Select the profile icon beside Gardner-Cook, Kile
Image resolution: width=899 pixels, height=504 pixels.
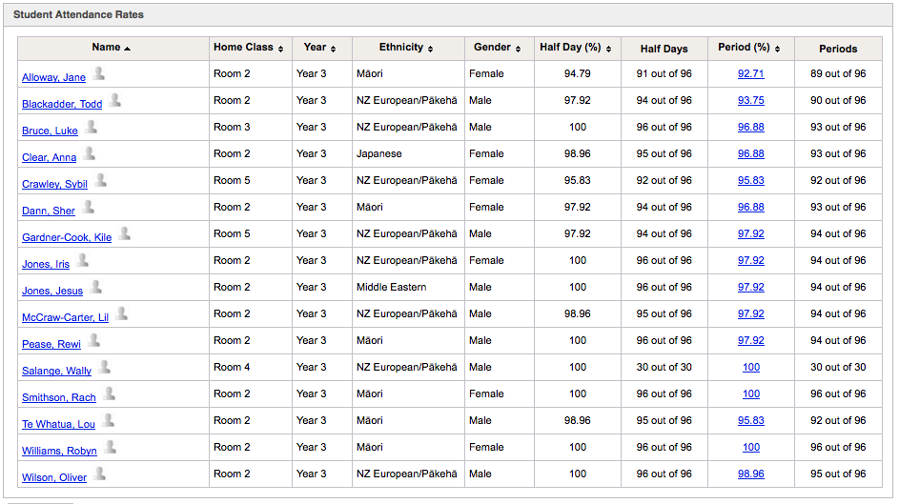(125, 233)
